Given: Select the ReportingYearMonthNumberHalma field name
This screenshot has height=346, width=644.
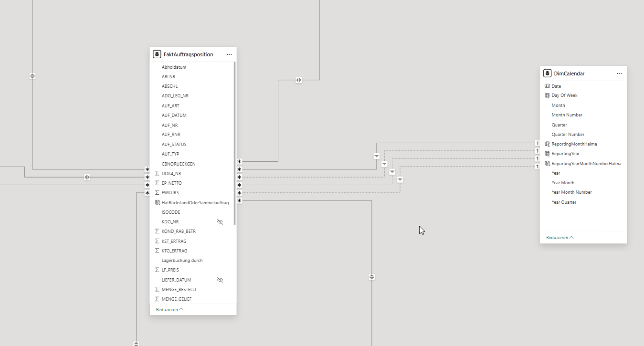Looking at the screenshot, I should click(x=587, y=163).
